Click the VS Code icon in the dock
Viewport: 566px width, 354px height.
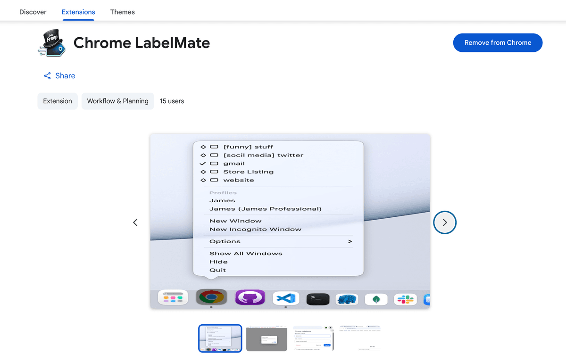286,299
